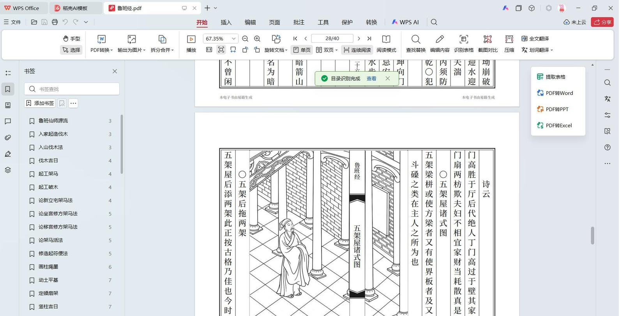Open the 编辑 ribbon tab
The height and width of the screenshot is (316, 620).
coord(250,22)
